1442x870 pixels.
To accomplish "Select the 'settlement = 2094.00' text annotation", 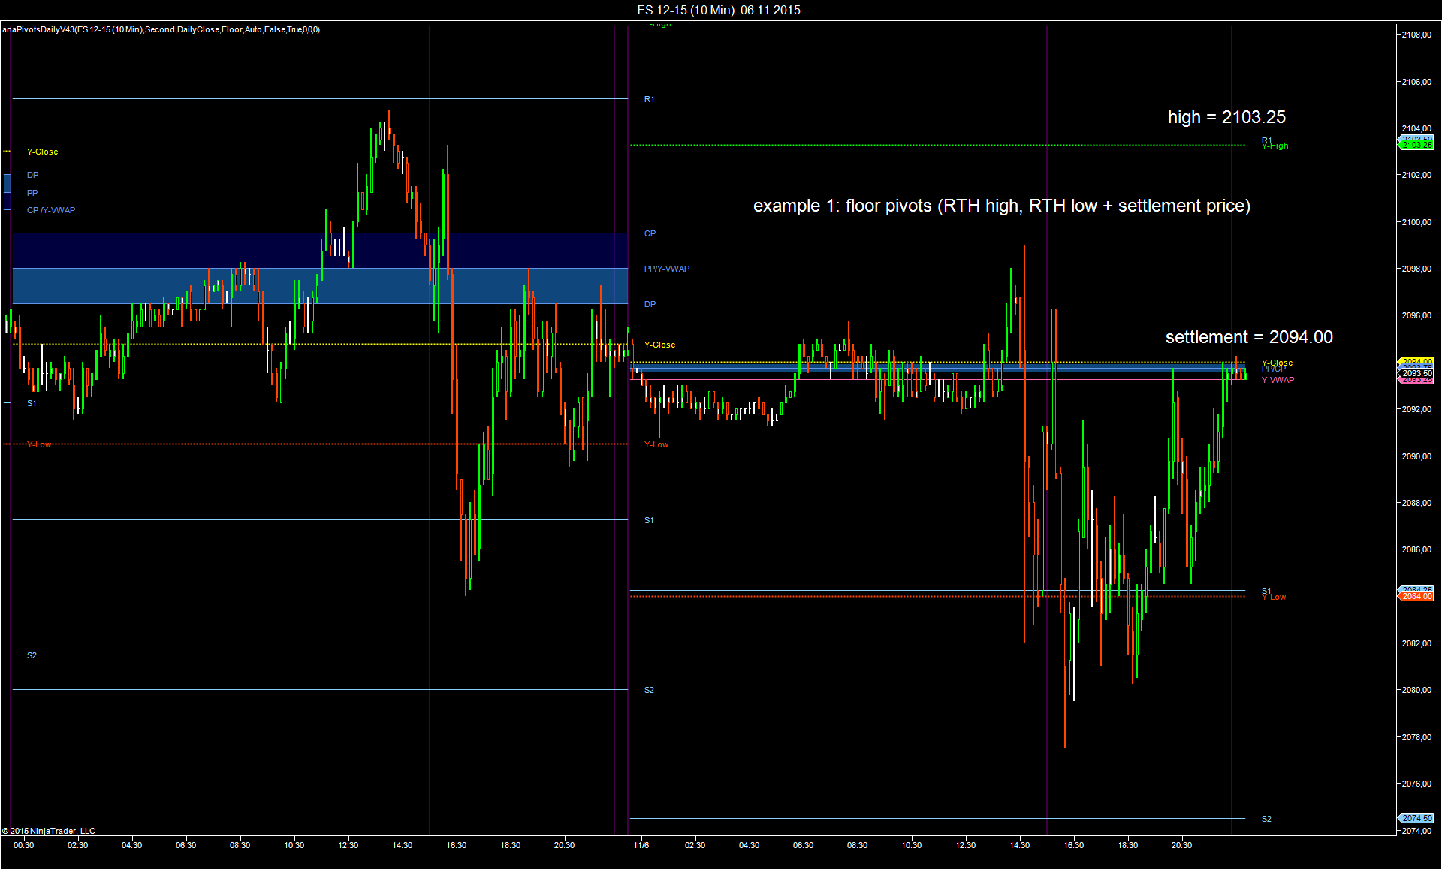I will coord(1249,337).
